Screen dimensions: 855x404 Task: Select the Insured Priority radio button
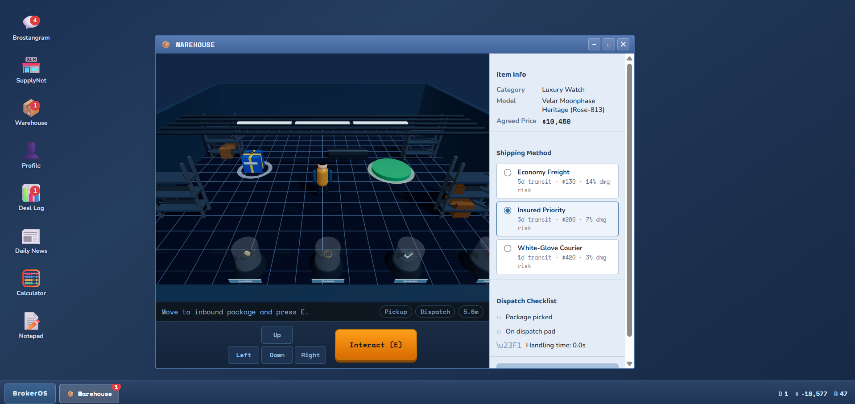pyautogui.click(x=508, y=210)
